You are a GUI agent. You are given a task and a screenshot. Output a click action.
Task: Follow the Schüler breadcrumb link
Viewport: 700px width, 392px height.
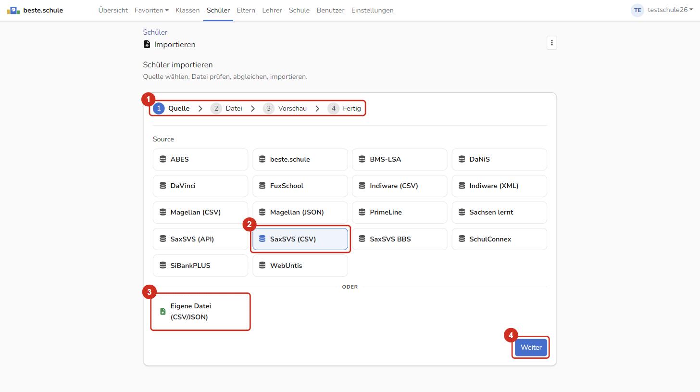click(155, 32)
